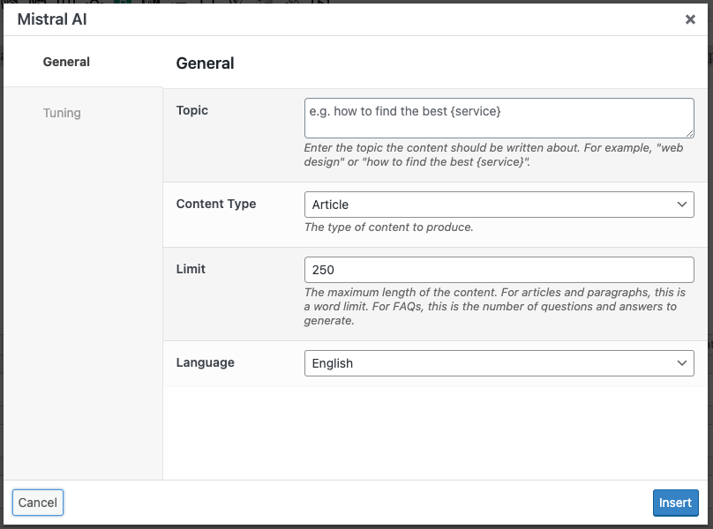Open the Language dropdown chevron

(x=682, y=362)
